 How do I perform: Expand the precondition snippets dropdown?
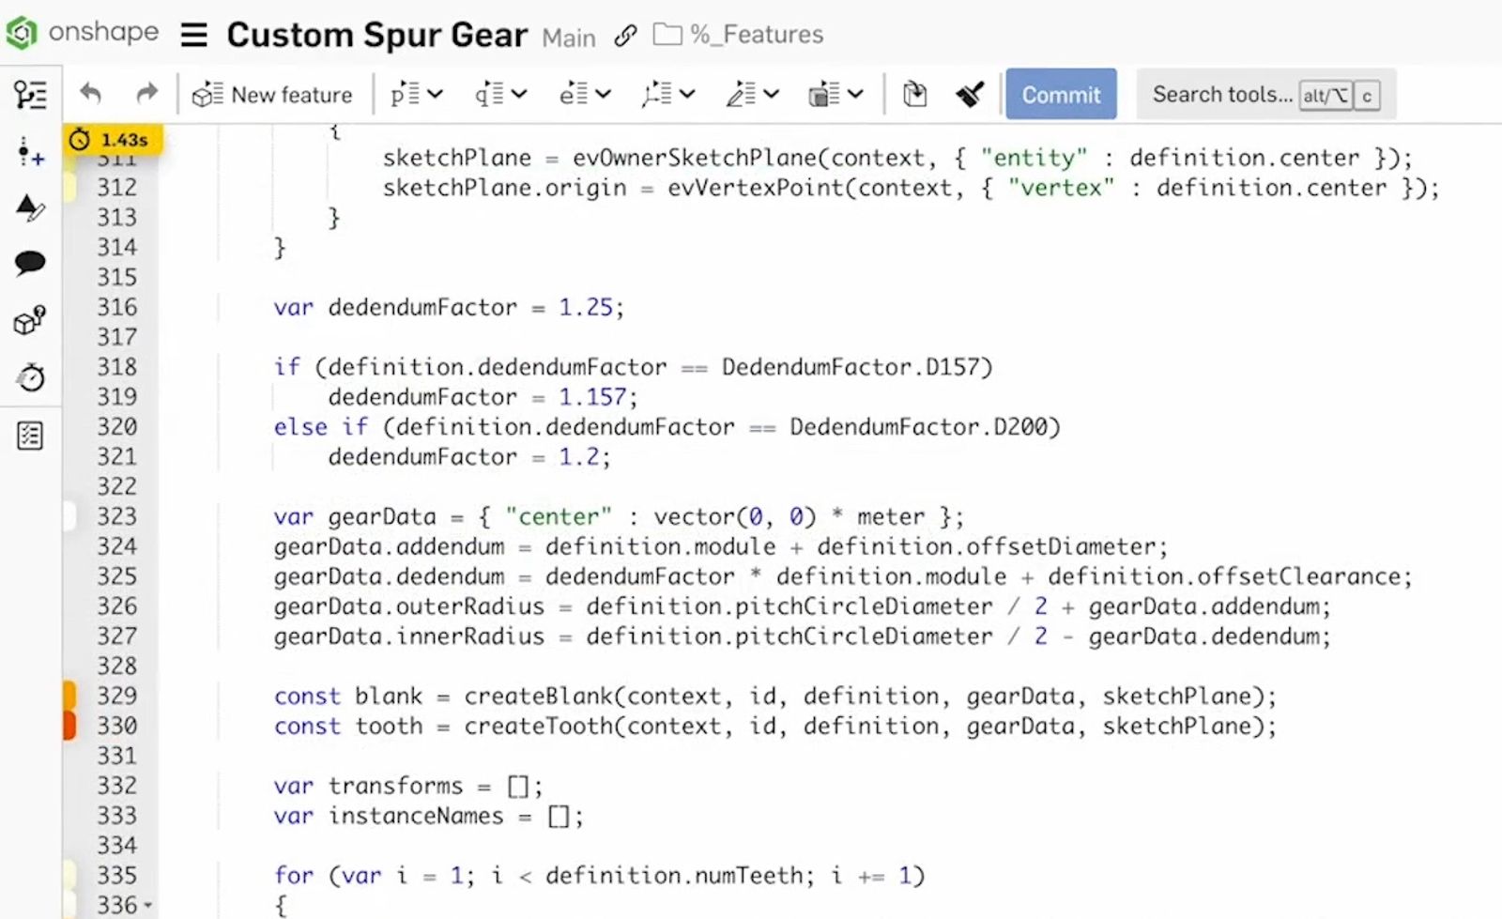pyautogui.click(x=416, y=94)
